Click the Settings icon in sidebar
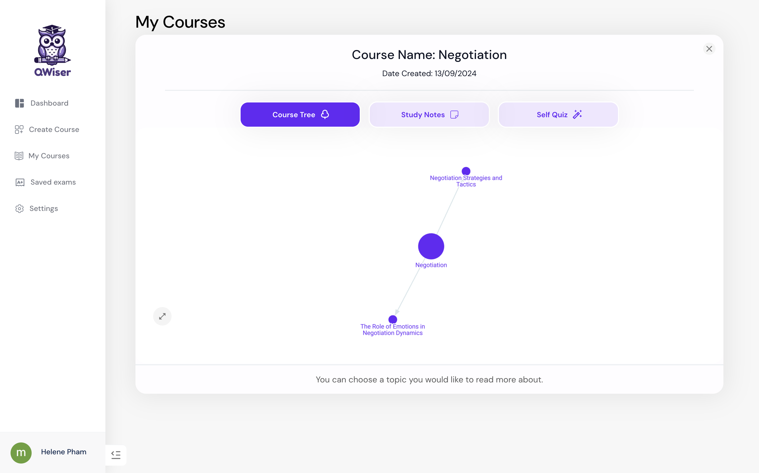 click(x=19, y=208)
